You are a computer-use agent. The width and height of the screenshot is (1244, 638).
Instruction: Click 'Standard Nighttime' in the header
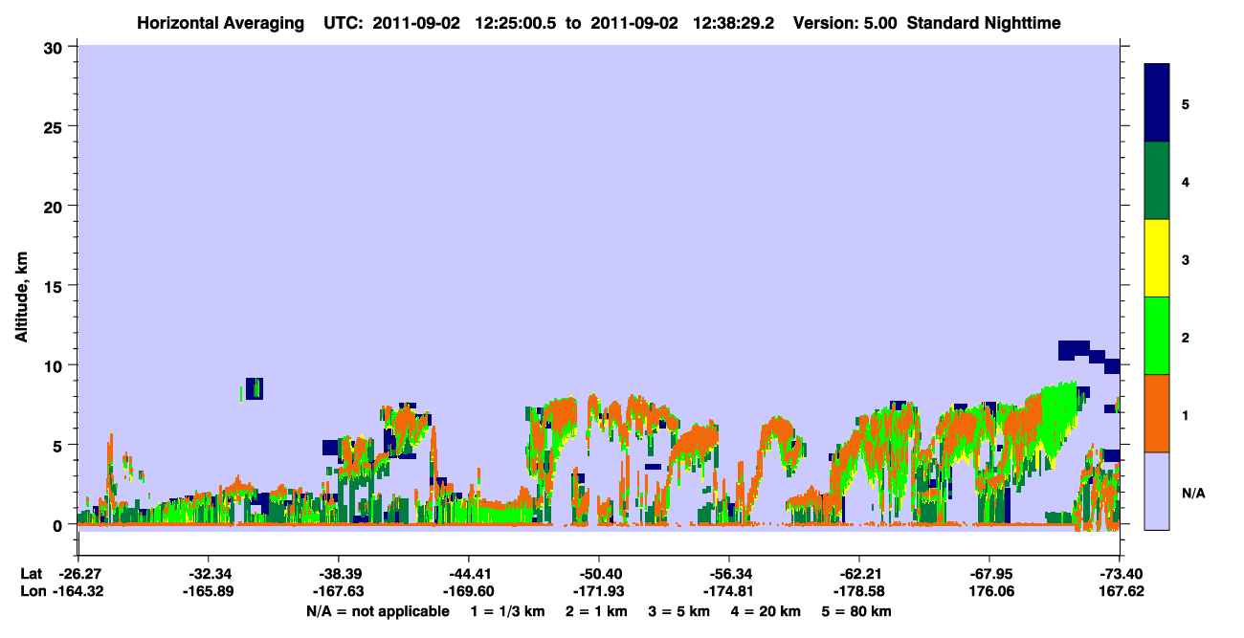tap(984, 22)
